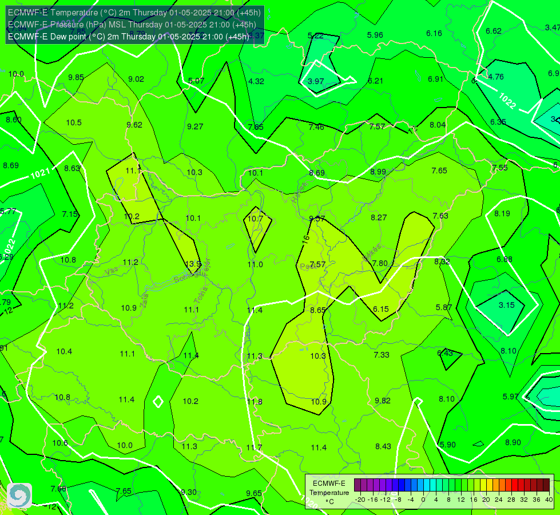This screenshot has height=515, width=560.
Task: Click the dew point value 9.65
Action: [x=254, y=493]
